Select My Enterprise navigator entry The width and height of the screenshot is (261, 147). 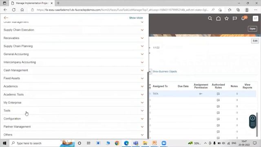12,102
